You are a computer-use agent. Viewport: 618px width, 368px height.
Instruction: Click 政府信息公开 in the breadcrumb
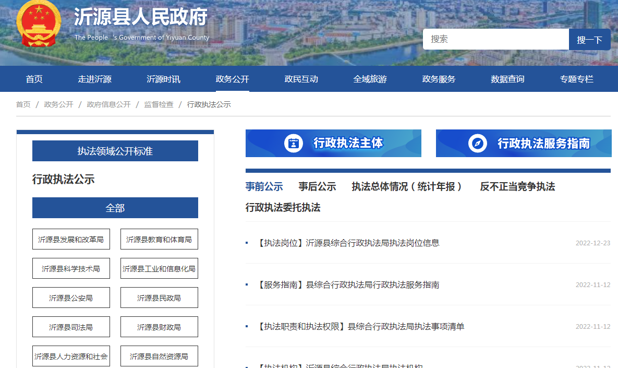point(108,104)
